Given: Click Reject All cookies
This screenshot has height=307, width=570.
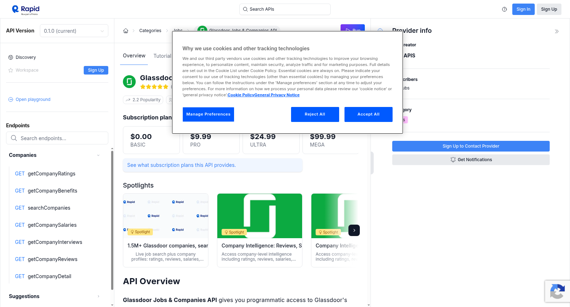Looking at the screenshot, I should (315, 114).
